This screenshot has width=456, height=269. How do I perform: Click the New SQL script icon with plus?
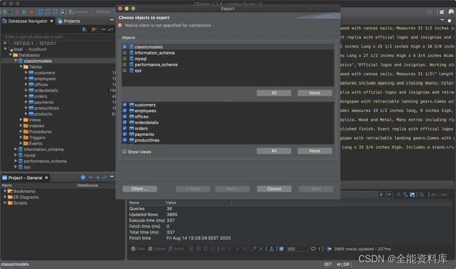(55, 12)
